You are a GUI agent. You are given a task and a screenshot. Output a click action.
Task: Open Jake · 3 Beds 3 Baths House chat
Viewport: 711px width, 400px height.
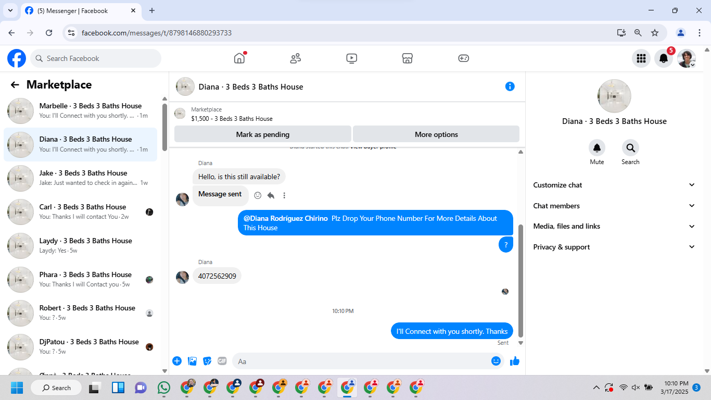pos(81,178)
